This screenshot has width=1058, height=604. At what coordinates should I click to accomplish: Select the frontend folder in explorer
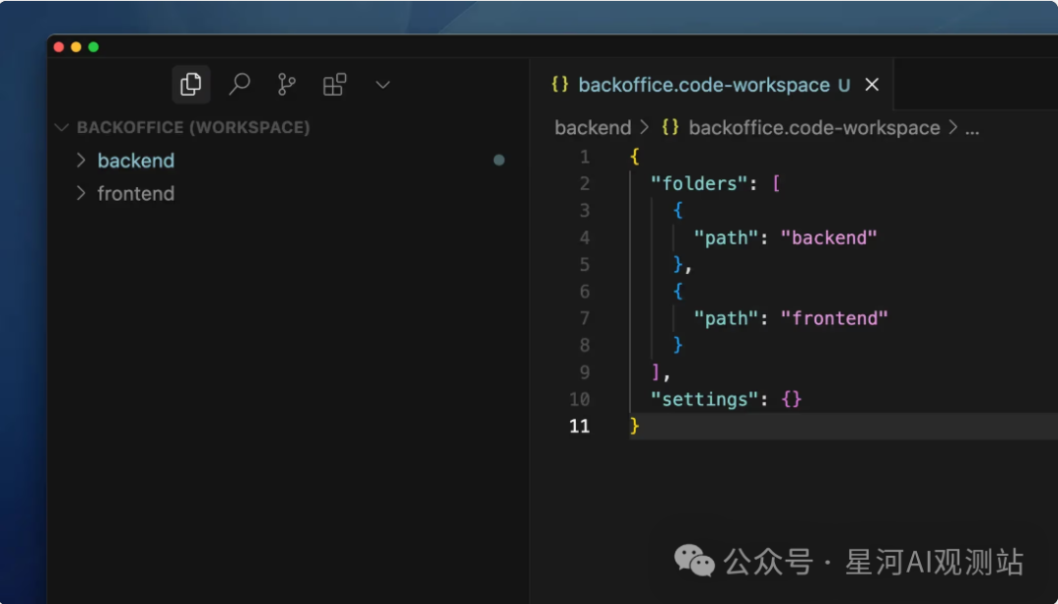pos(136,194)
